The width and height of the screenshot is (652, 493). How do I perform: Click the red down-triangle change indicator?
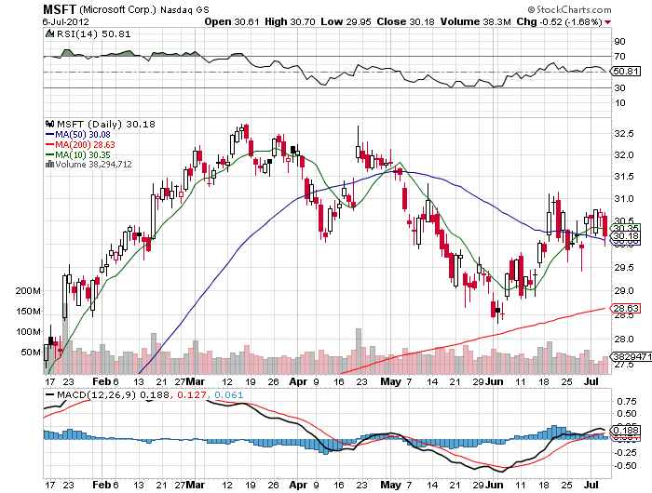coord(608,22)
